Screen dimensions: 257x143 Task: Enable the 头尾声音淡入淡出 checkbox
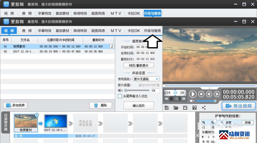(x=120, y=96)
